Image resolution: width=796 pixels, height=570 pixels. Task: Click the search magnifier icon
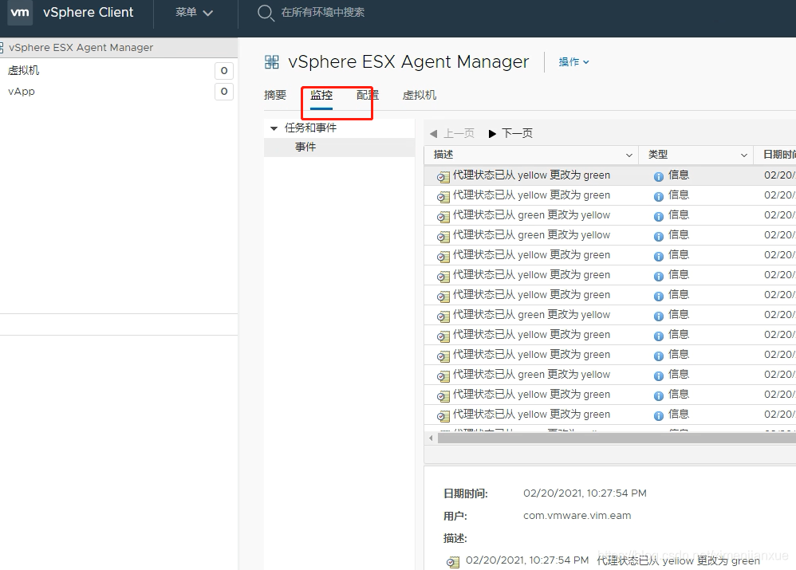[266, 13]
